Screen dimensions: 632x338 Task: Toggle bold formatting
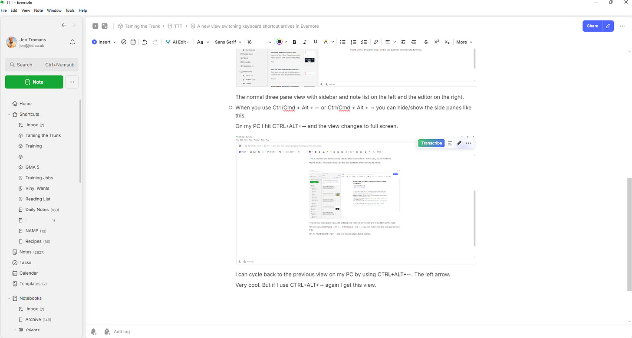(x=294, y=42)
